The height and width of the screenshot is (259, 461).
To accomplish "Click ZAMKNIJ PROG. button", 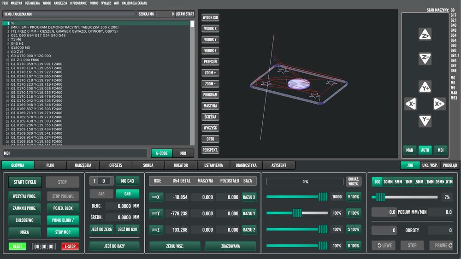I will tap(25, 208).
